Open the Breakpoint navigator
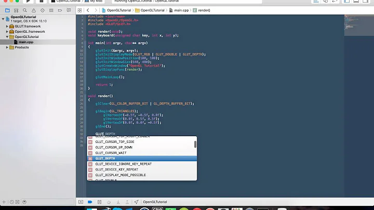This screenshot has height=210, width=374. tap(60, 10)
